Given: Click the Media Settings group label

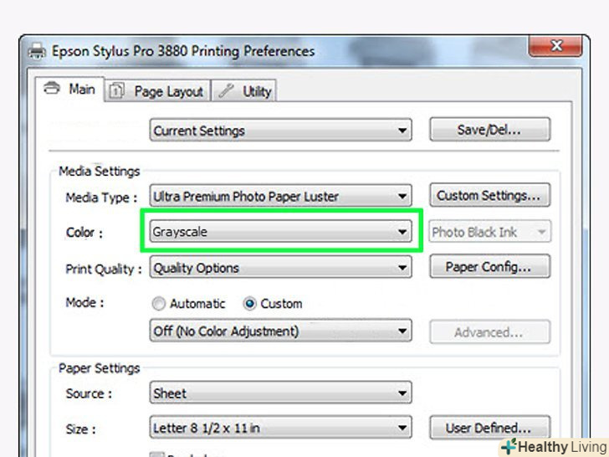Looking at the screenshot, I should (x=99, y=171).
